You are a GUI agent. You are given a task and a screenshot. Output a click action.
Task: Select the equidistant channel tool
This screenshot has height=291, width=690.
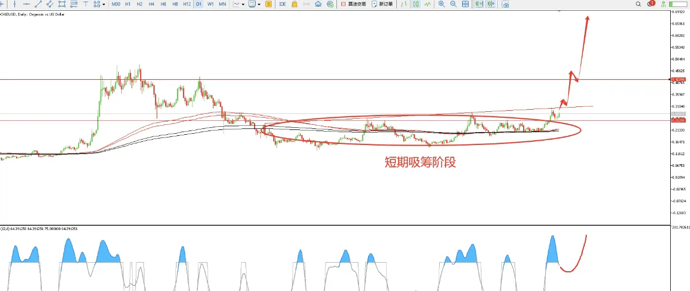(x=50, y=4)
